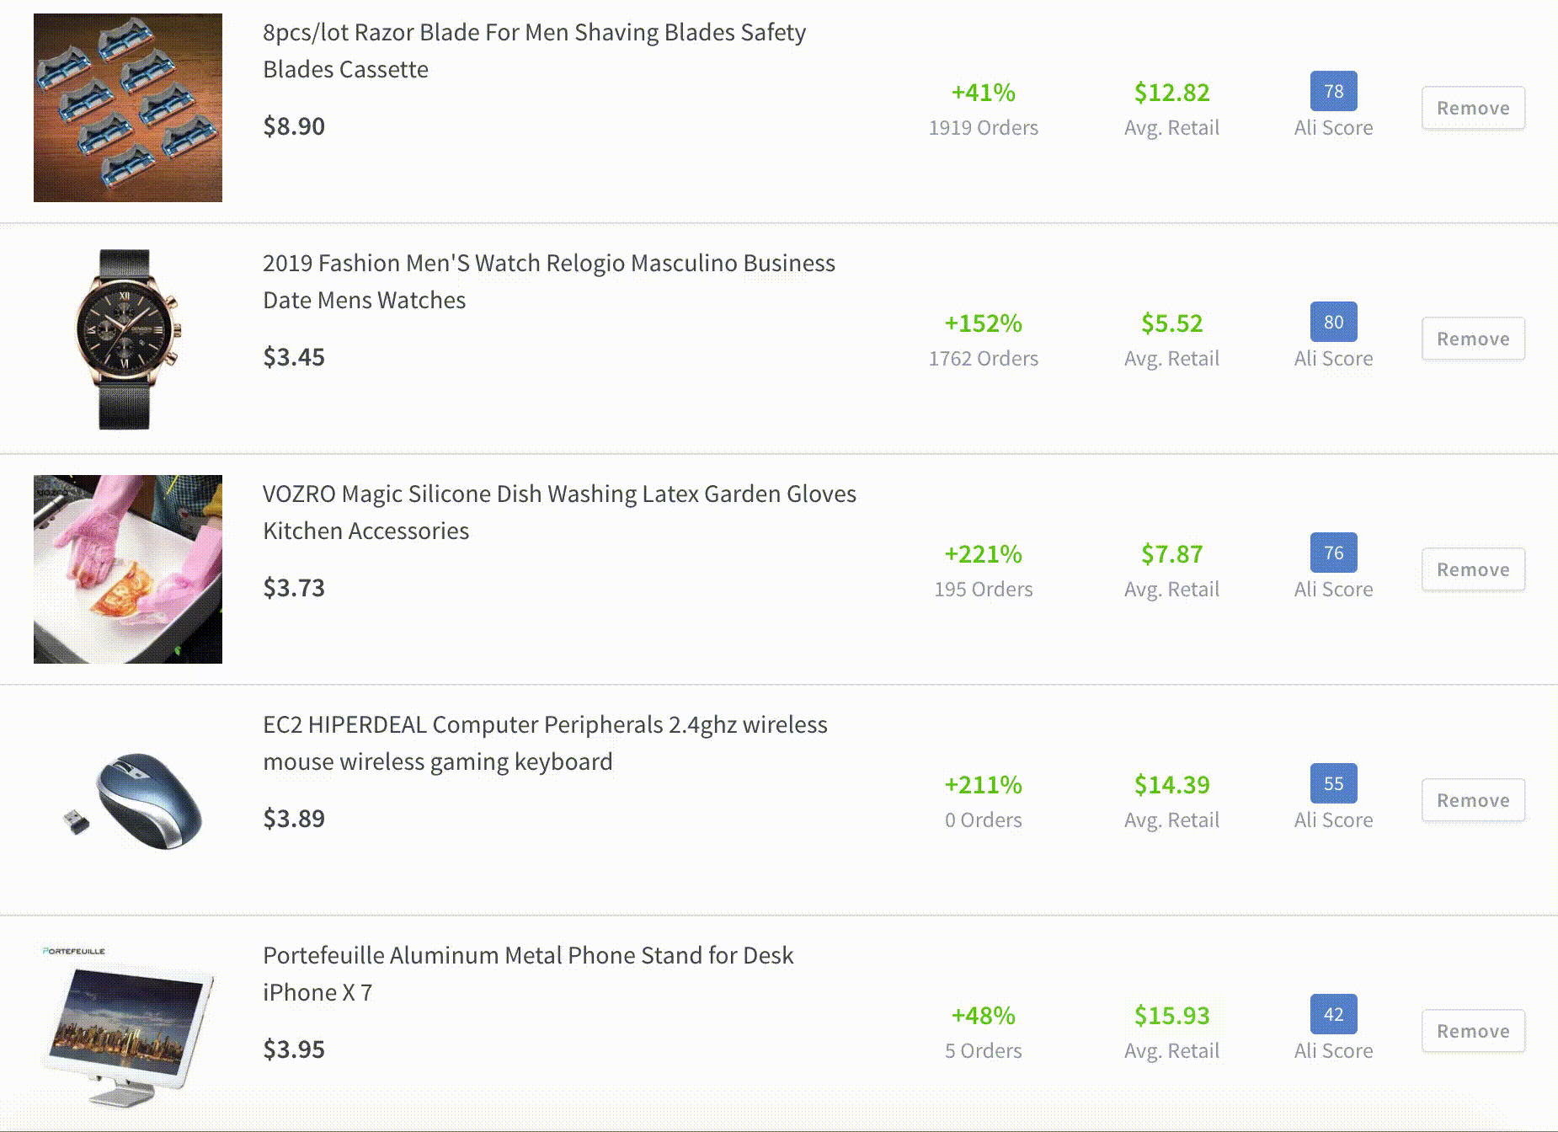Screen dimensions: 1558x1132
Task: Remove the HIPERDEAL wireless mouse product
Action: click(x=1473, y=800)
